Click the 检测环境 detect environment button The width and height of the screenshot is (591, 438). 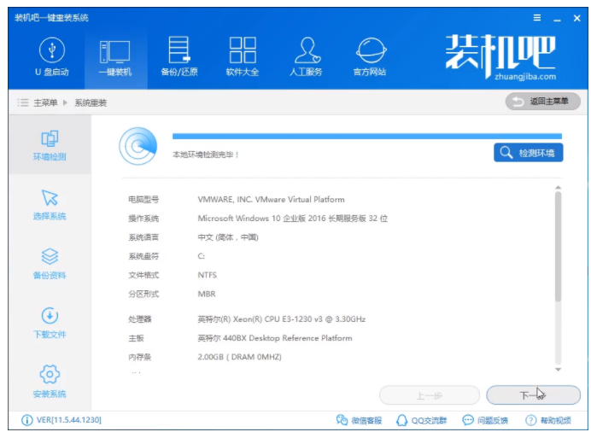pyautogui.click(x=529, y=153)
